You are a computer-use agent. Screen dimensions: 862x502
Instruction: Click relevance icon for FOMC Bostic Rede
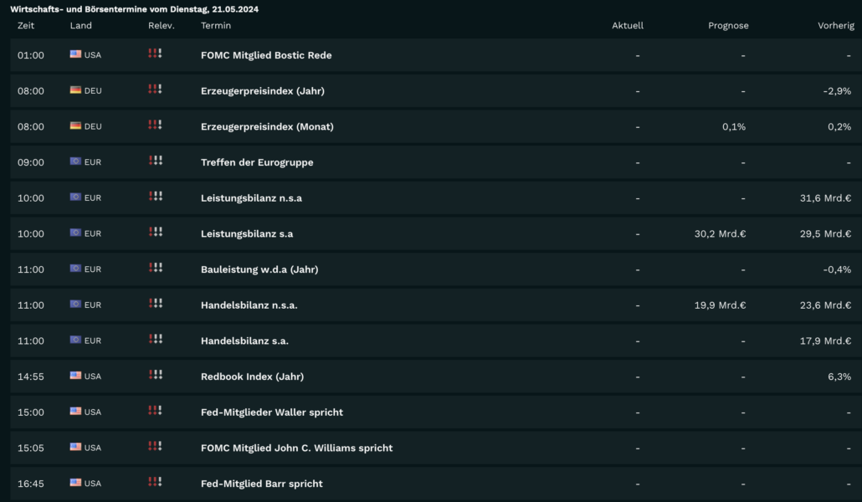(155, 54)
